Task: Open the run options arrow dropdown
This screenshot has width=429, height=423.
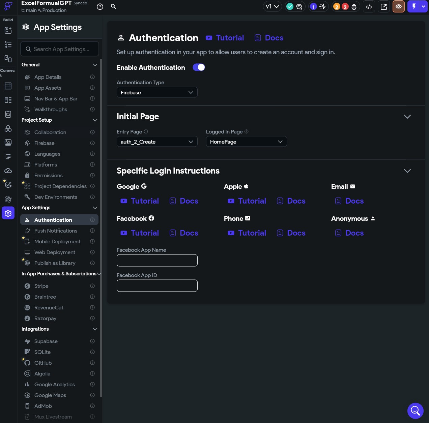Action: click(423, 6)
